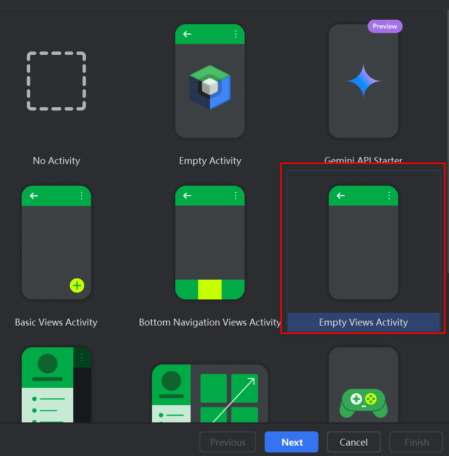Select the No Activity dashed-square template
The height and width of the screenshot is (456, 449).
click(x=56, y=81)
